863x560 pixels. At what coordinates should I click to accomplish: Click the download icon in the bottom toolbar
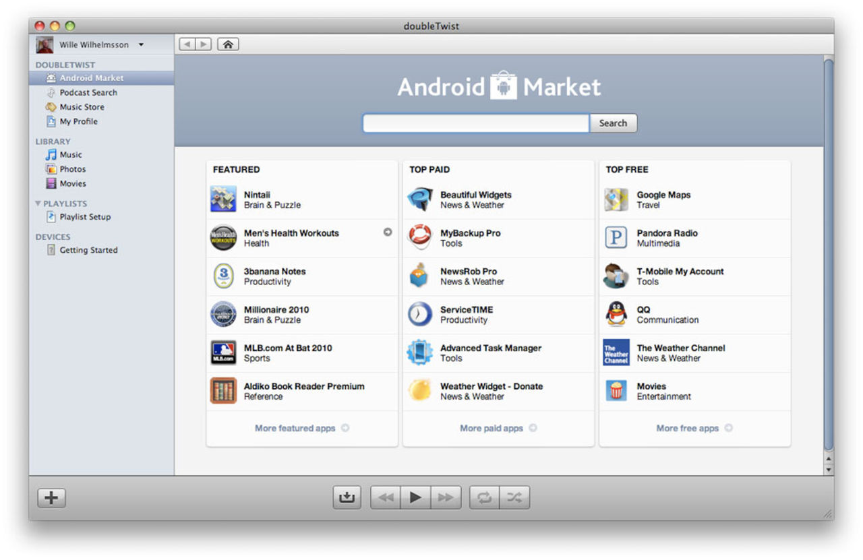(346, 497)
